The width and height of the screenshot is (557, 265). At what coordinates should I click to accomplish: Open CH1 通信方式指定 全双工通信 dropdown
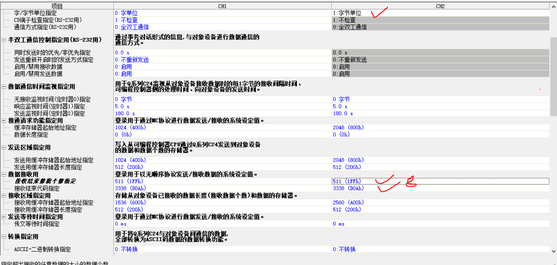tap(222, 27)
